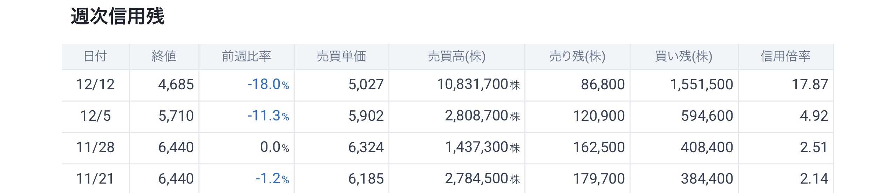Click the 週次信用残 section heading
This screenshot has height=193, width=884.
pos(117,16)
